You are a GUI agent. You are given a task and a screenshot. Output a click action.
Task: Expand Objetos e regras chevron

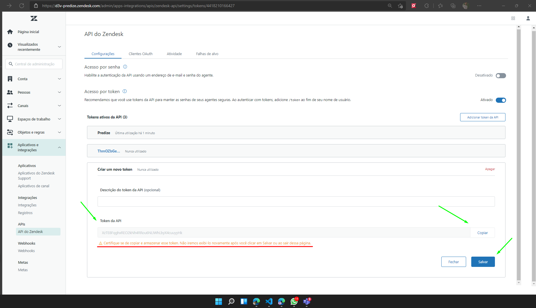(59, 132)
